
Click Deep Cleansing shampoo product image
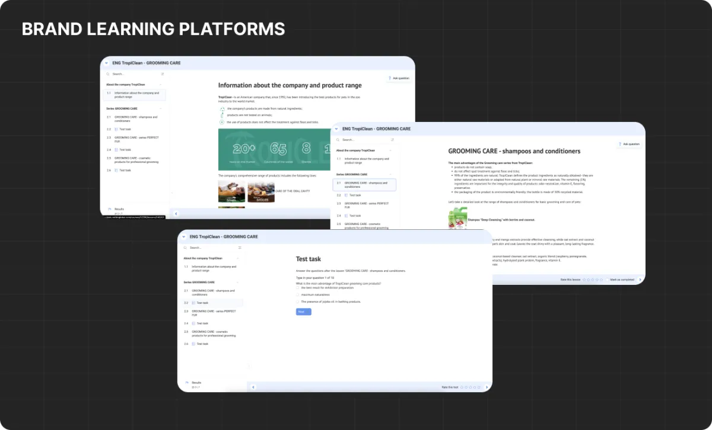click(x=457, y=218)
